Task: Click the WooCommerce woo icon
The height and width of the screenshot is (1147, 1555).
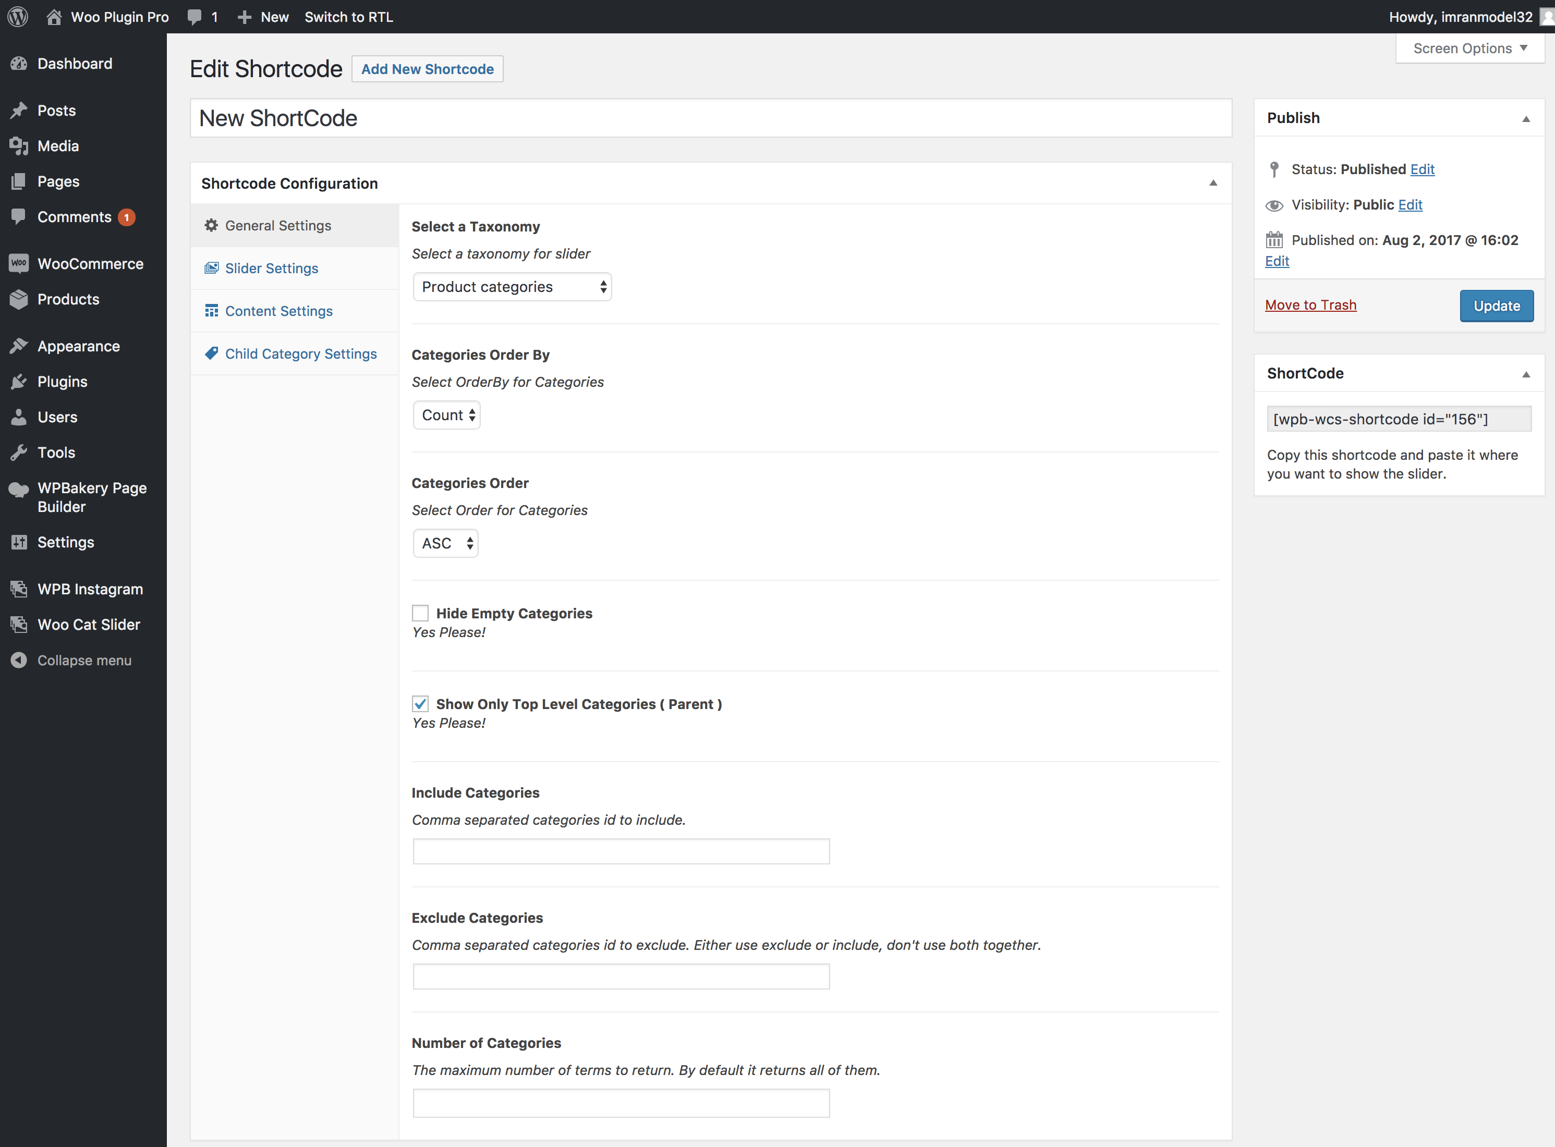Action: 19,263
